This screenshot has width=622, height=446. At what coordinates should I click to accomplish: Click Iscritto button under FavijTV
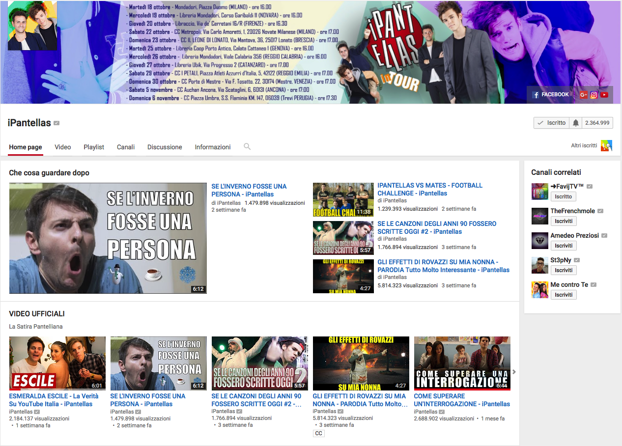(563, 196)
